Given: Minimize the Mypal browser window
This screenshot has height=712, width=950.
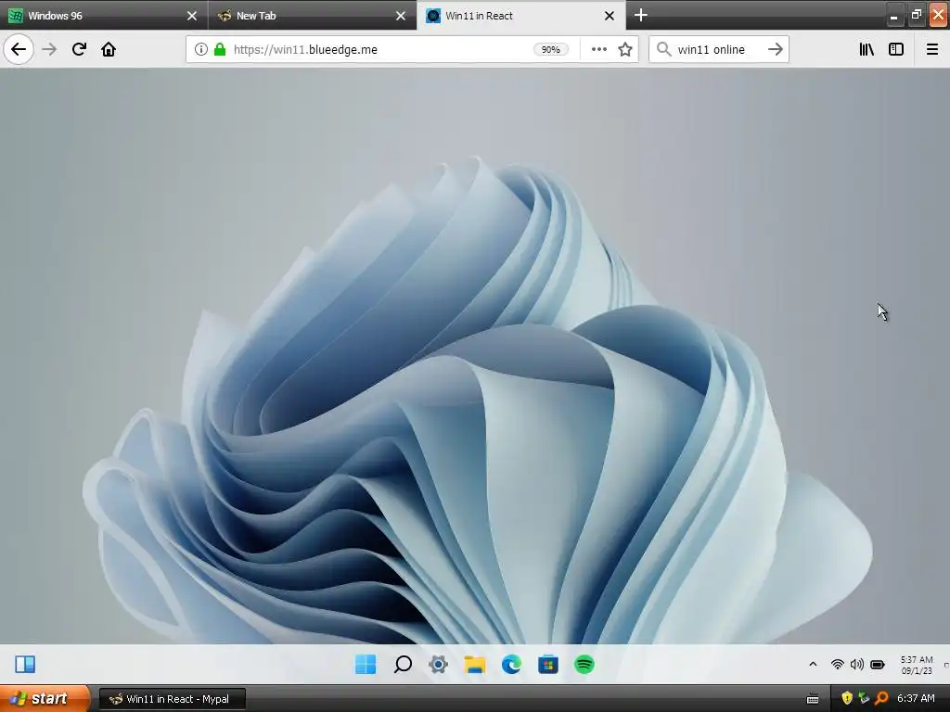Looking at the screenshot, I should pyautogui.click(x=893, y=16).
